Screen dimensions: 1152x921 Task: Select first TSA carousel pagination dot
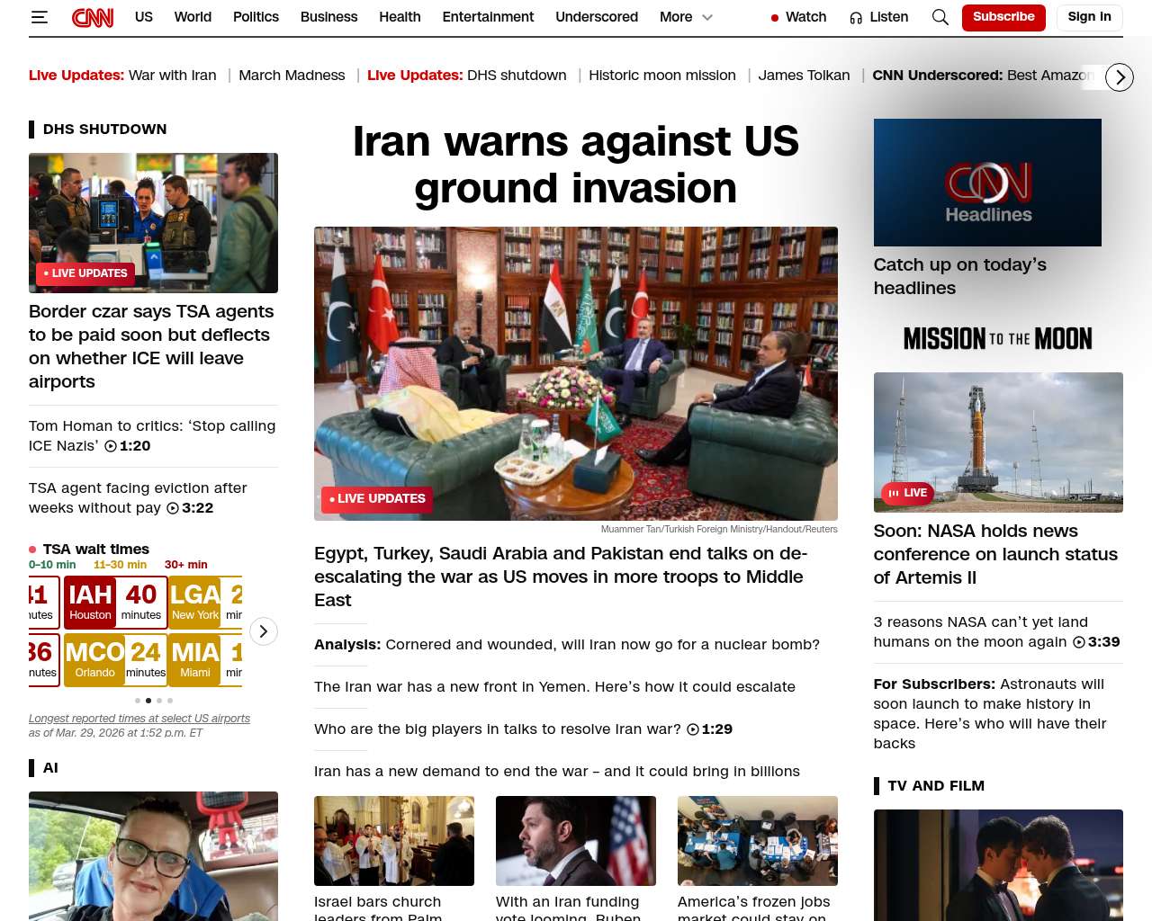(x=138, y=700)
